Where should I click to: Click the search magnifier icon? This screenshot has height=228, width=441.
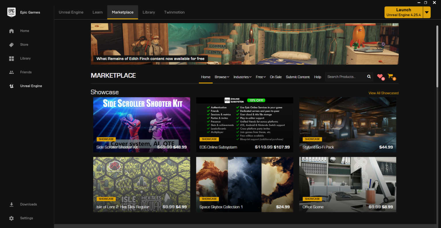(369, 77)
